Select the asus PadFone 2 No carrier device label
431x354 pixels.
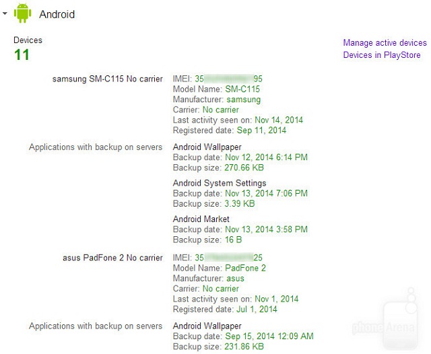112,258
